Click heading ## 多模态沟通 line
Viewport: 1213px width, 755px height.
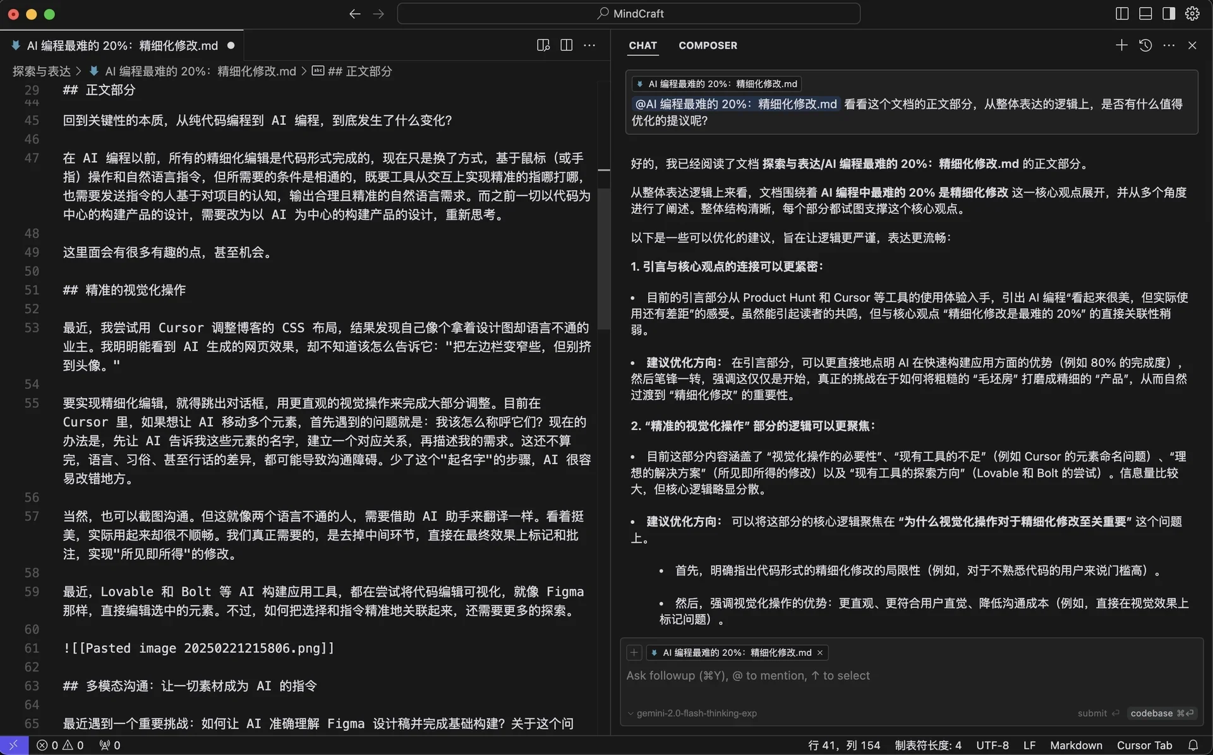pos(190,686)
